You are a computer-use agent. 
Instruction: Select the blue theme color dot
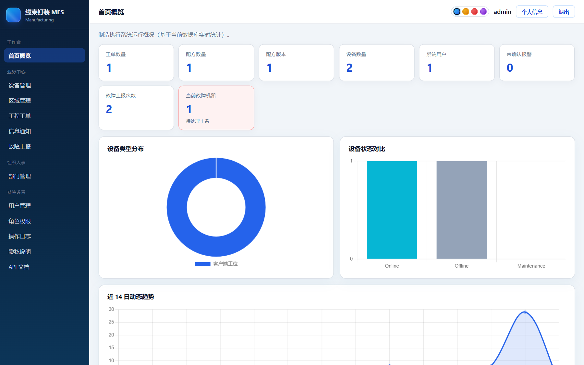click(457, 12)
